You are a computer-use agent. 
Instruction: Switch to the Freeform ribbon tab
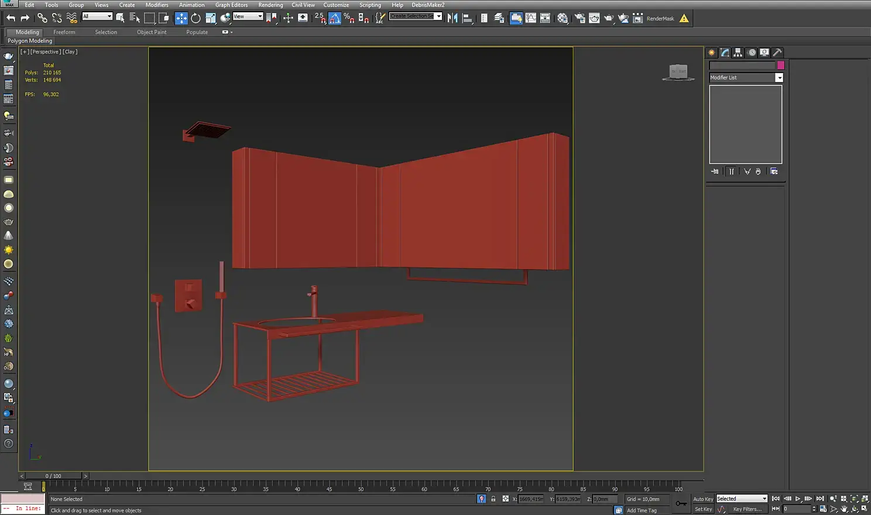[64, 32]
